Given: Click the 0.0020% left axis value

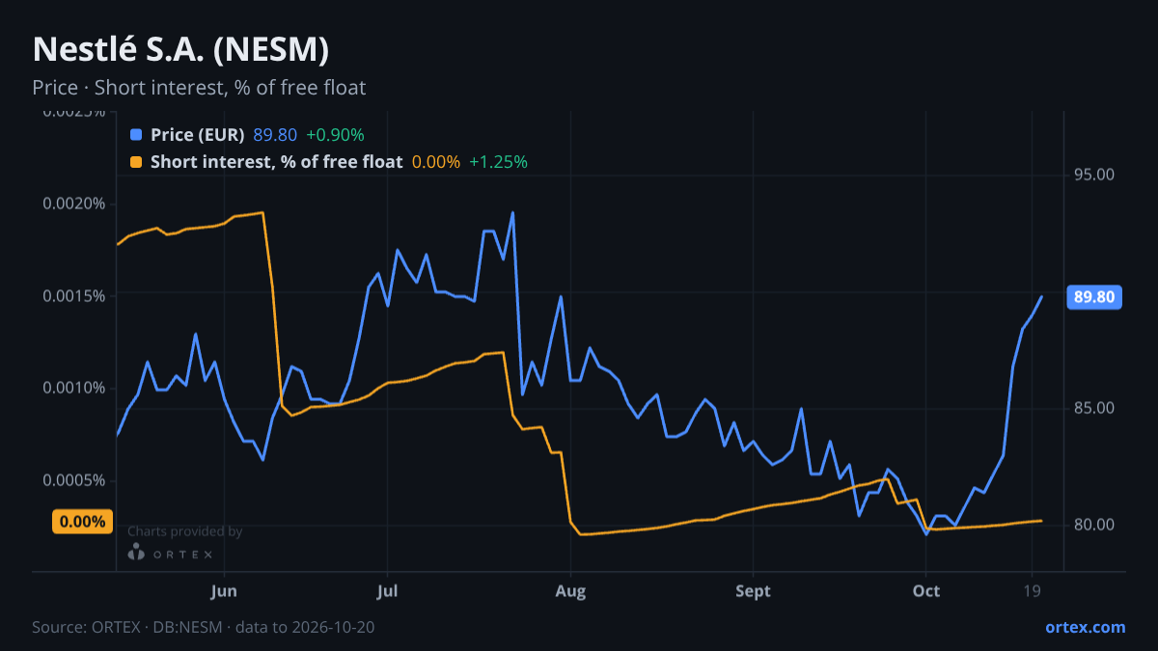Looking at the screenshot, I should 73,203.
